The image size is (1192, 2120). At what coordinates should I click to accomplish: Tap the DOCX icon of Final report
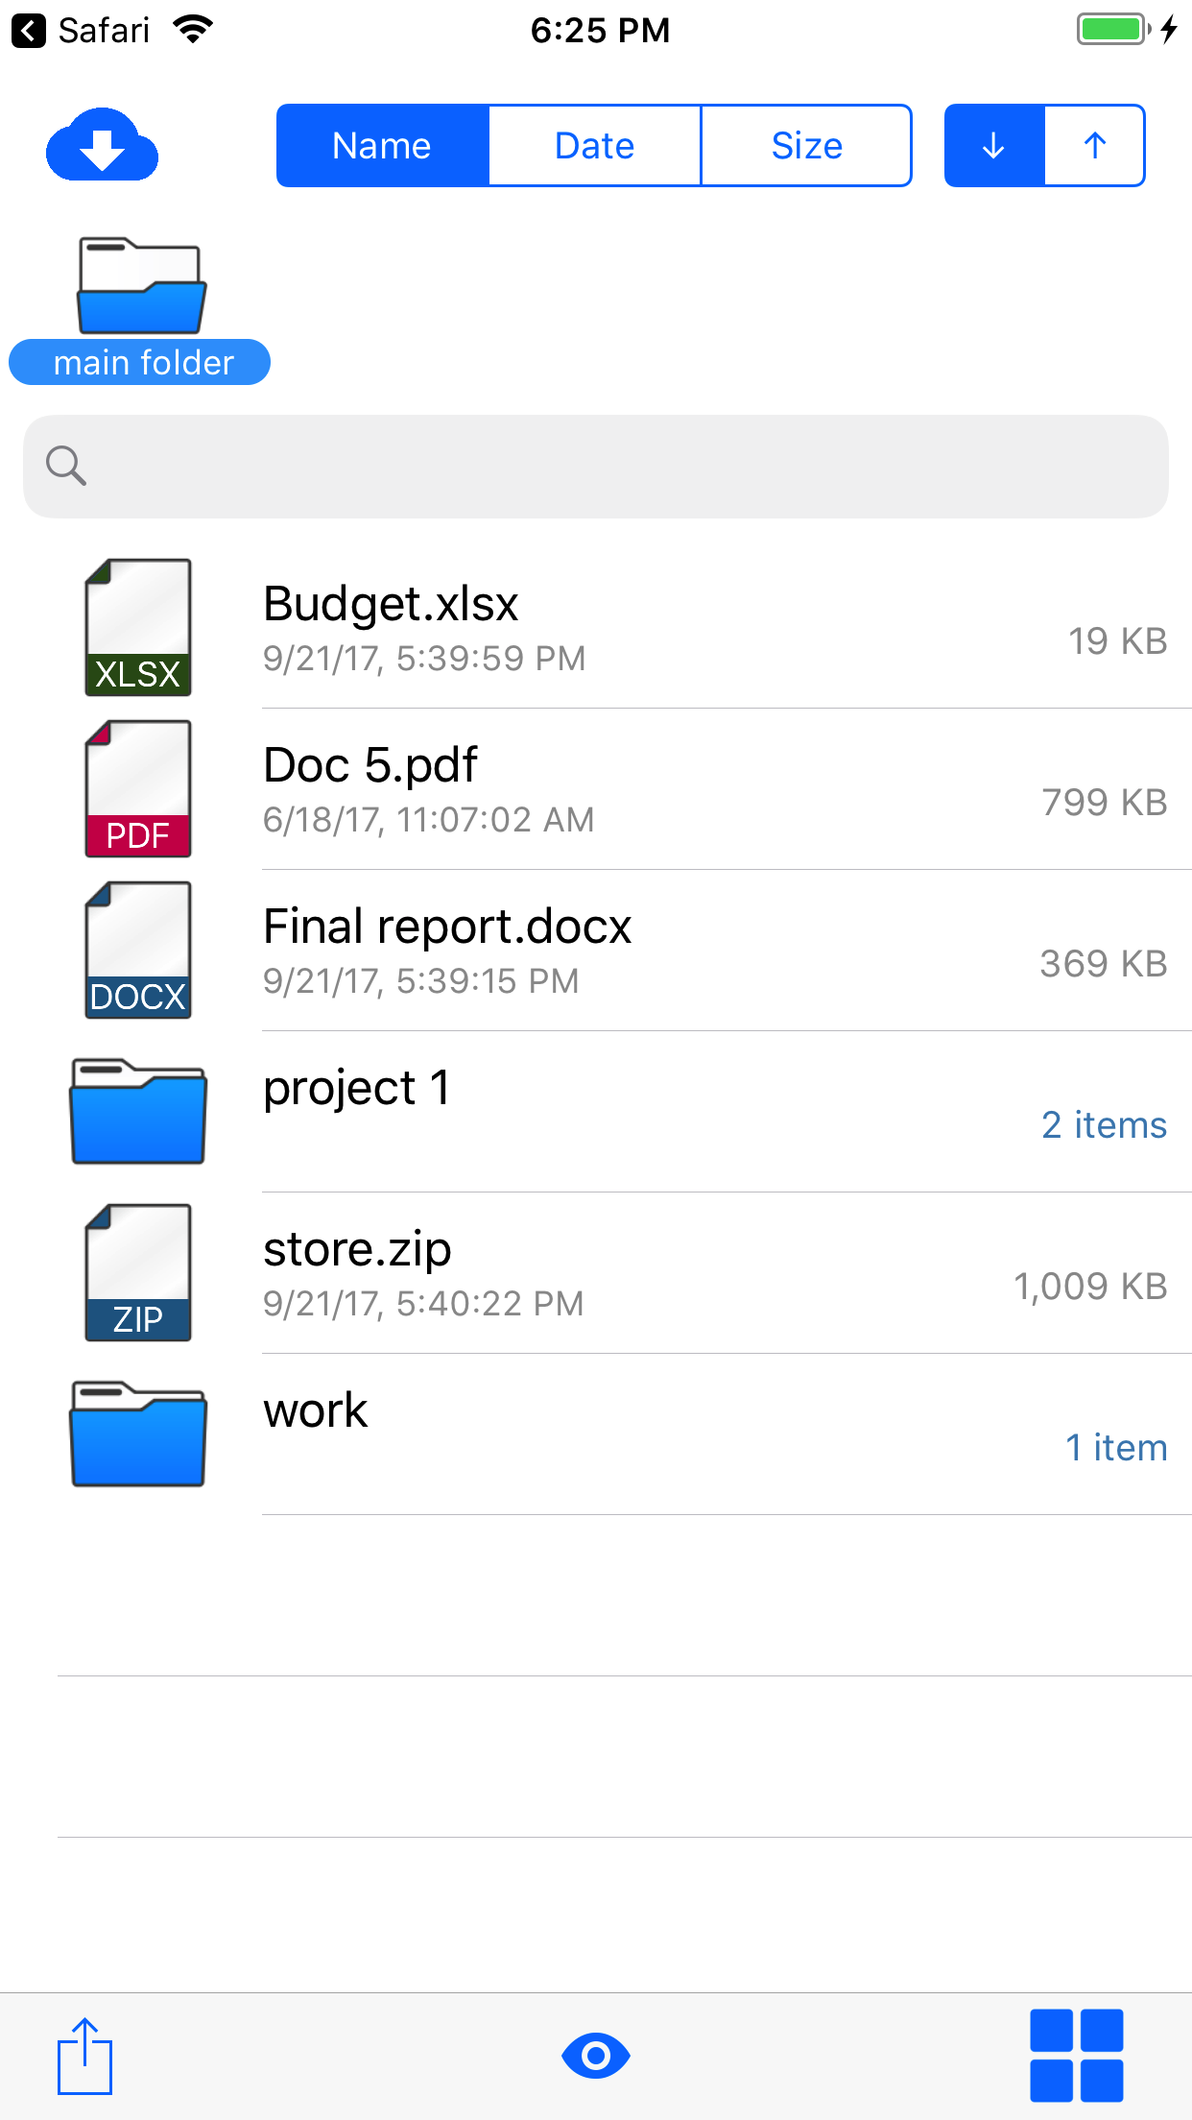(x=138, y=951)
